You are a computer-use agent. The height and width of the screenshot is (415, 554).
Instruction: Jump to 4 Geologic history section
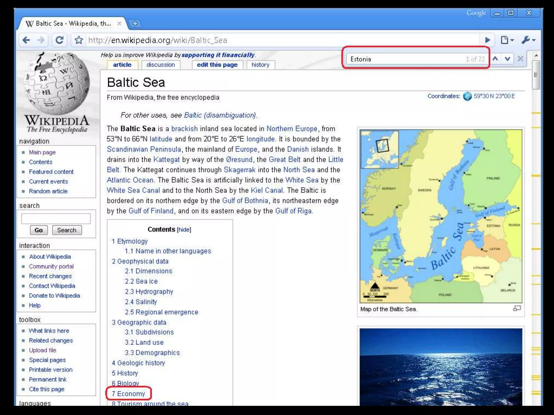[138, 363]
